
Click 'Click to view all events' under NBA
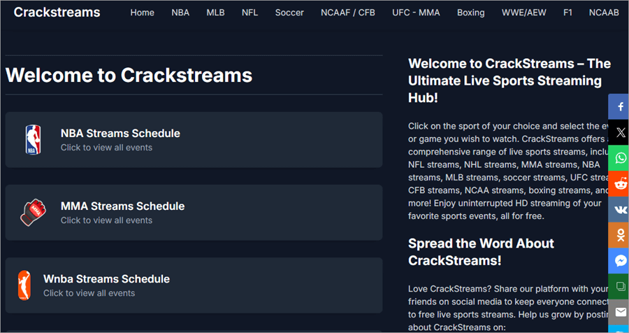(106, 148)
